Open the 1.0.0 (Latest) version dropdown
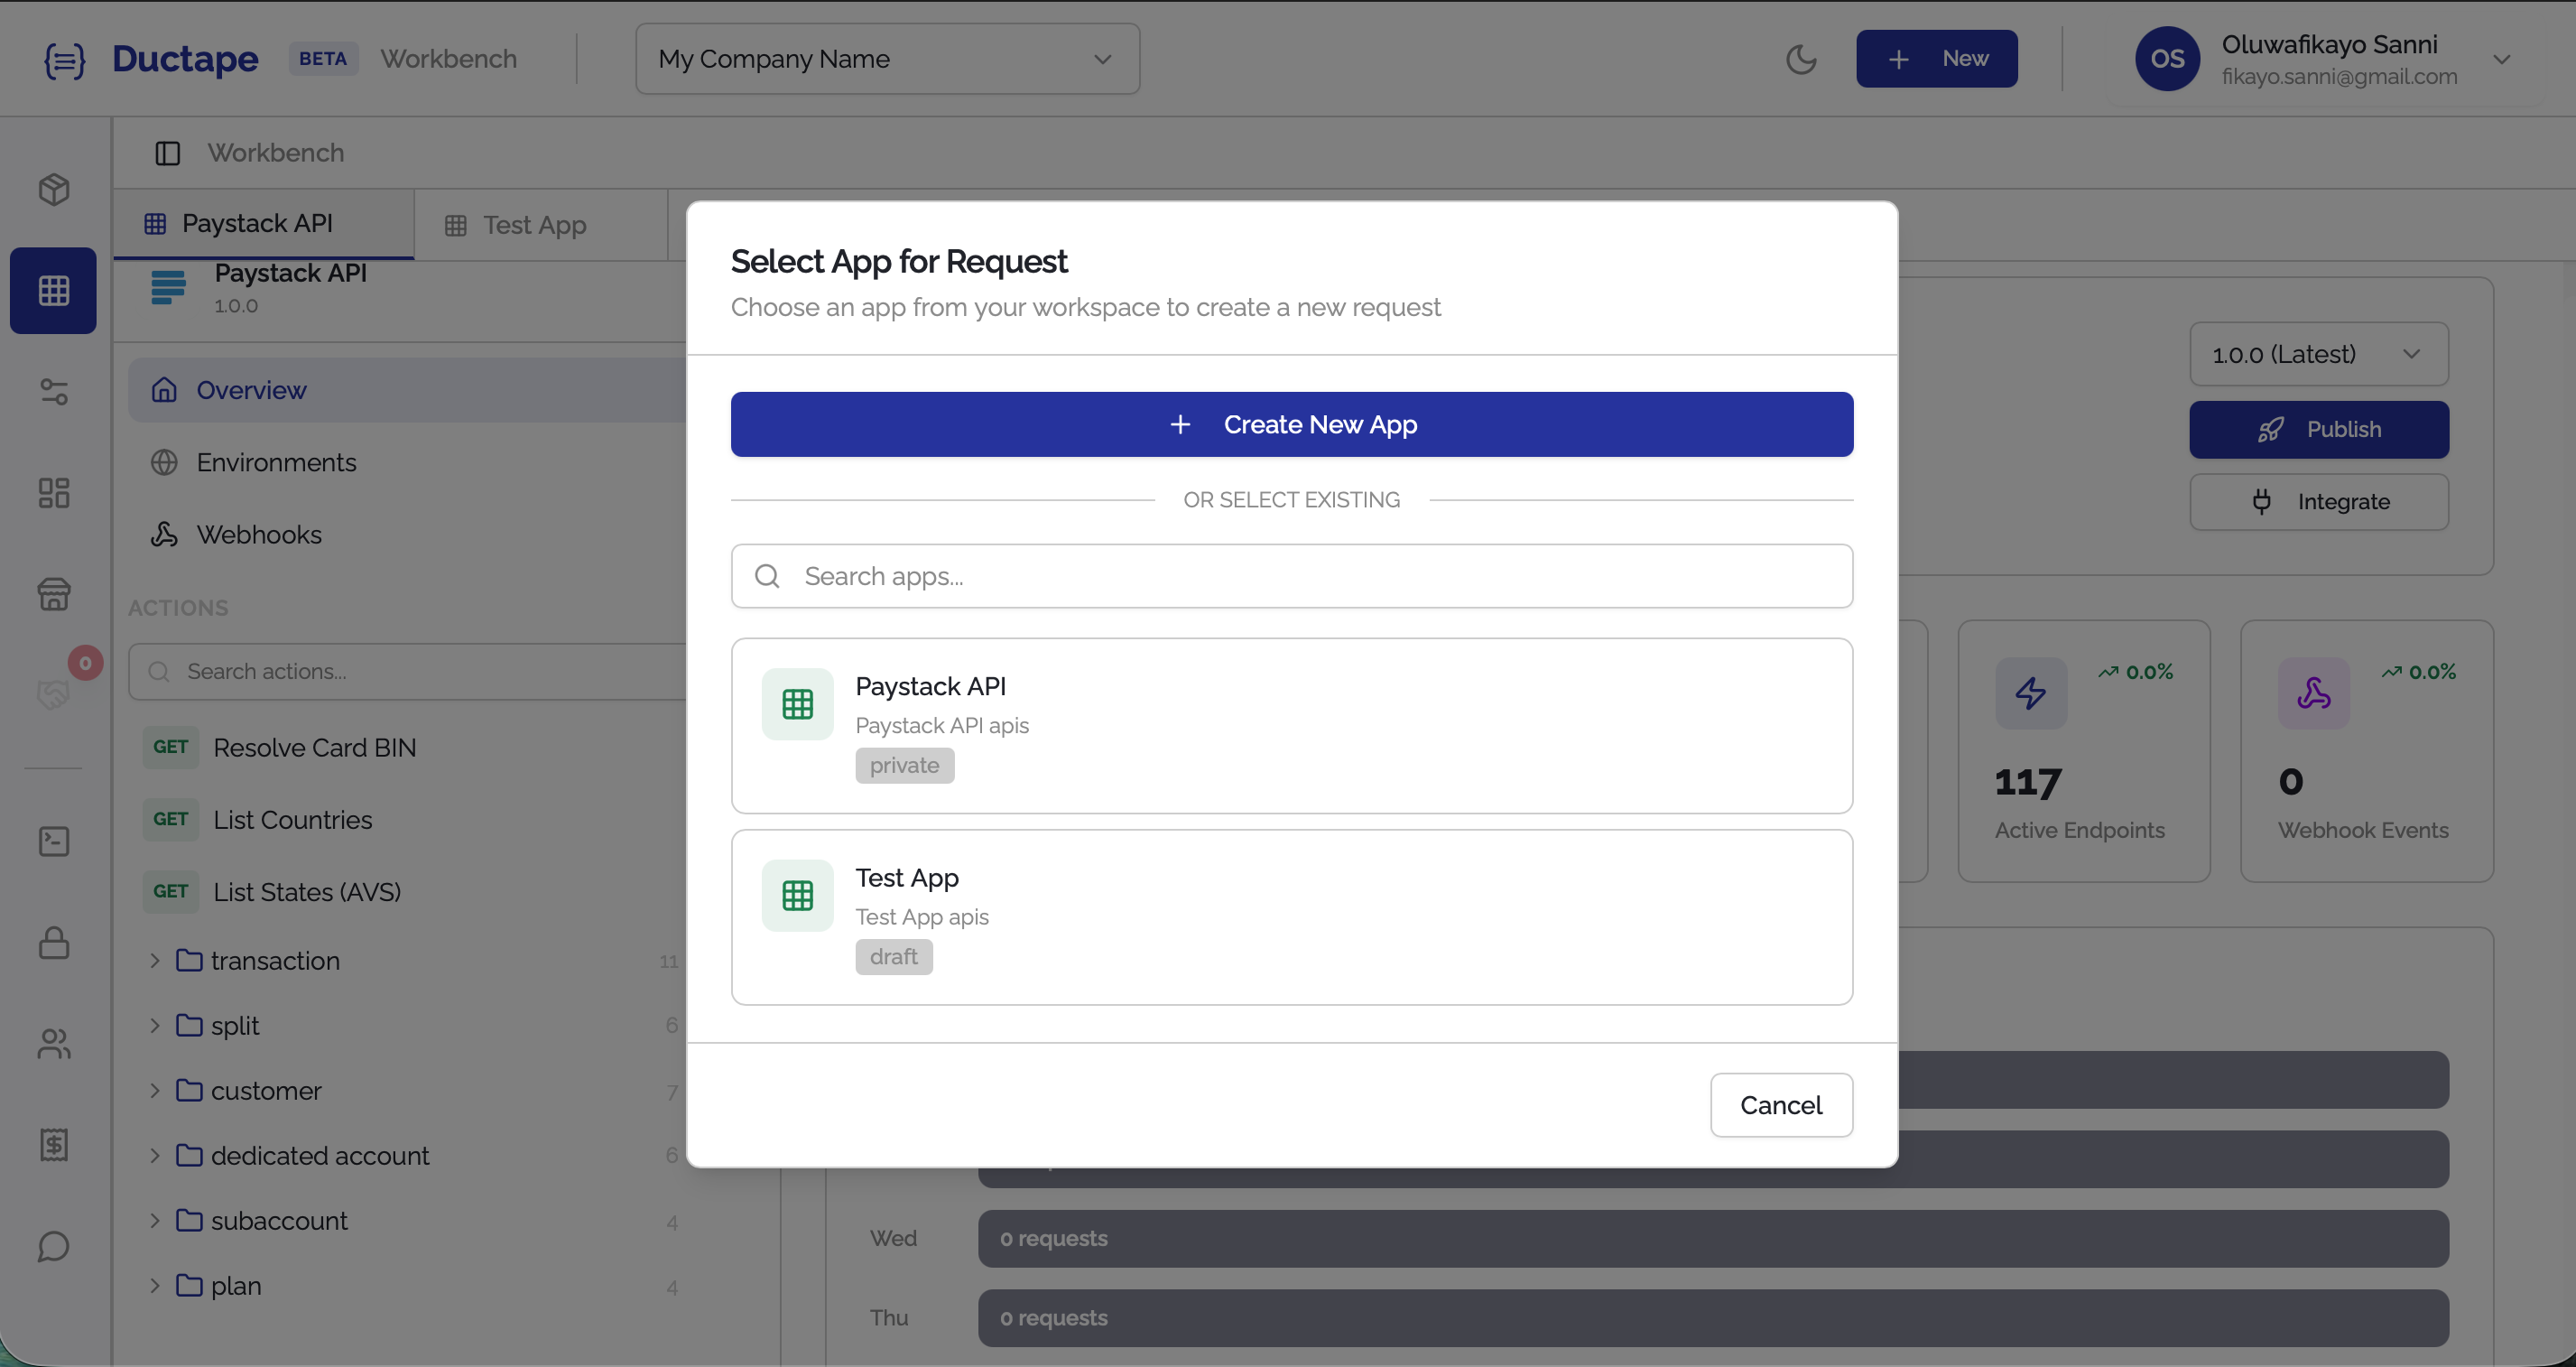 point(2318,353)
